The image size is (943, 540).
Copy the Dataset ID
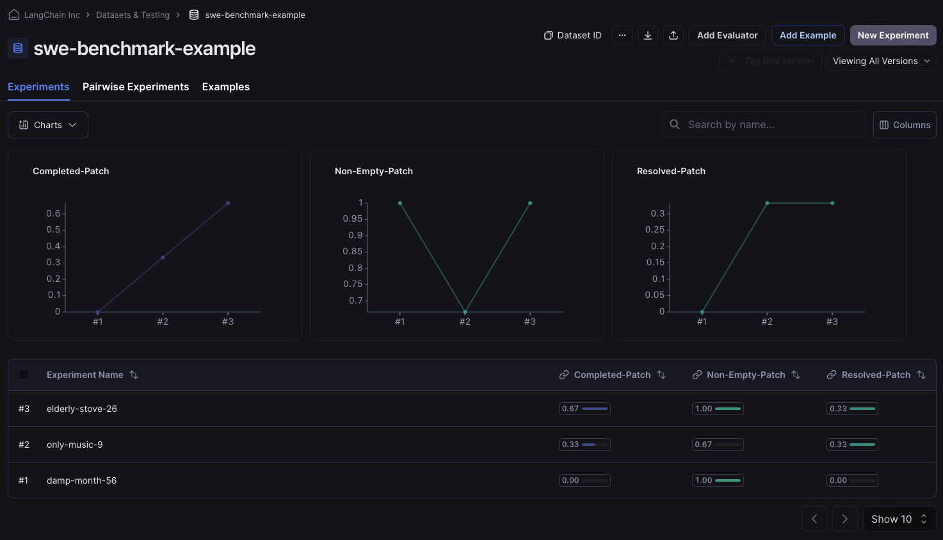pos(573,35)
